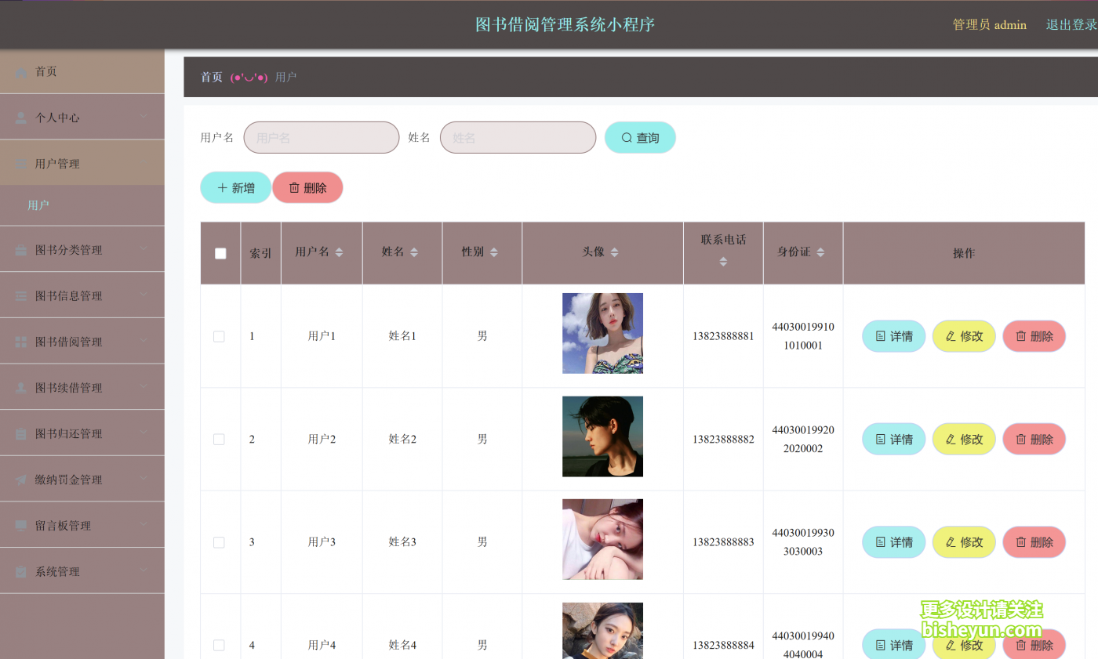Image resolution: width=1098 pixels, height=659 pixels.
Task: Click the 查询 search button
Action: 640,138
